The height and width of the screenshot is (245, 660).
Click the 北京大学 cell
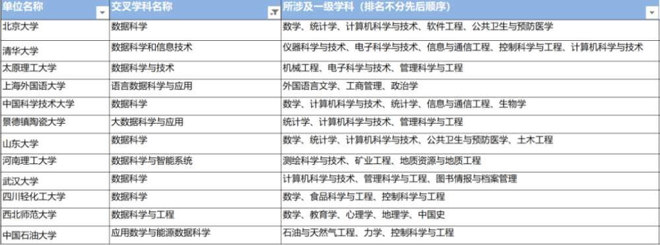click(x=55, y=30)
